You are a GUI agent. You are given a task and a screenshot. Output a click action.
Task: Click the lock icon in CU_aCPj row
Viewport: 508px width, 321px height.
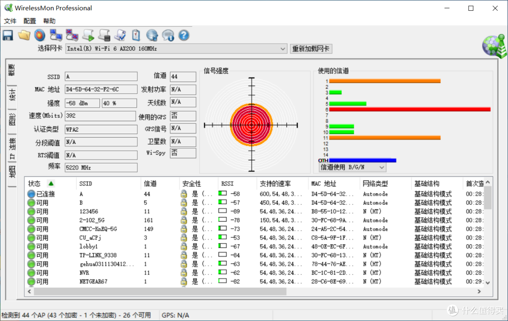184,237
